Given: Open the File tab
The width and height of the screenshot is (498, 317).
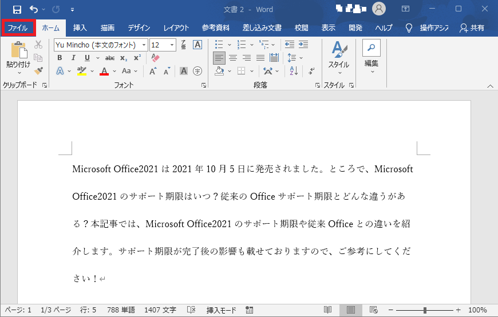Looking at the screenshot, I should [18, 28].
